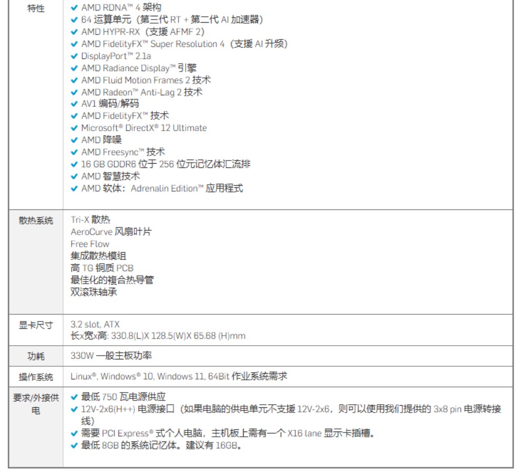Select the 特性 row header
This screenshot has width=521, height=472.
pyautogui.click(x=36, y=9)
